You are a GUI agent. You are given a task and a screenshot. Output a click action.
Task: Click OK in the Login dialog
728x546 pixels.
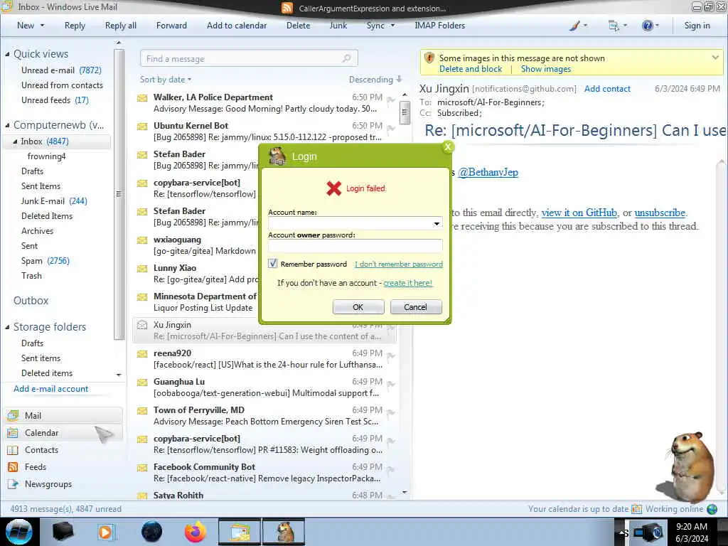[x=358, y=307]
